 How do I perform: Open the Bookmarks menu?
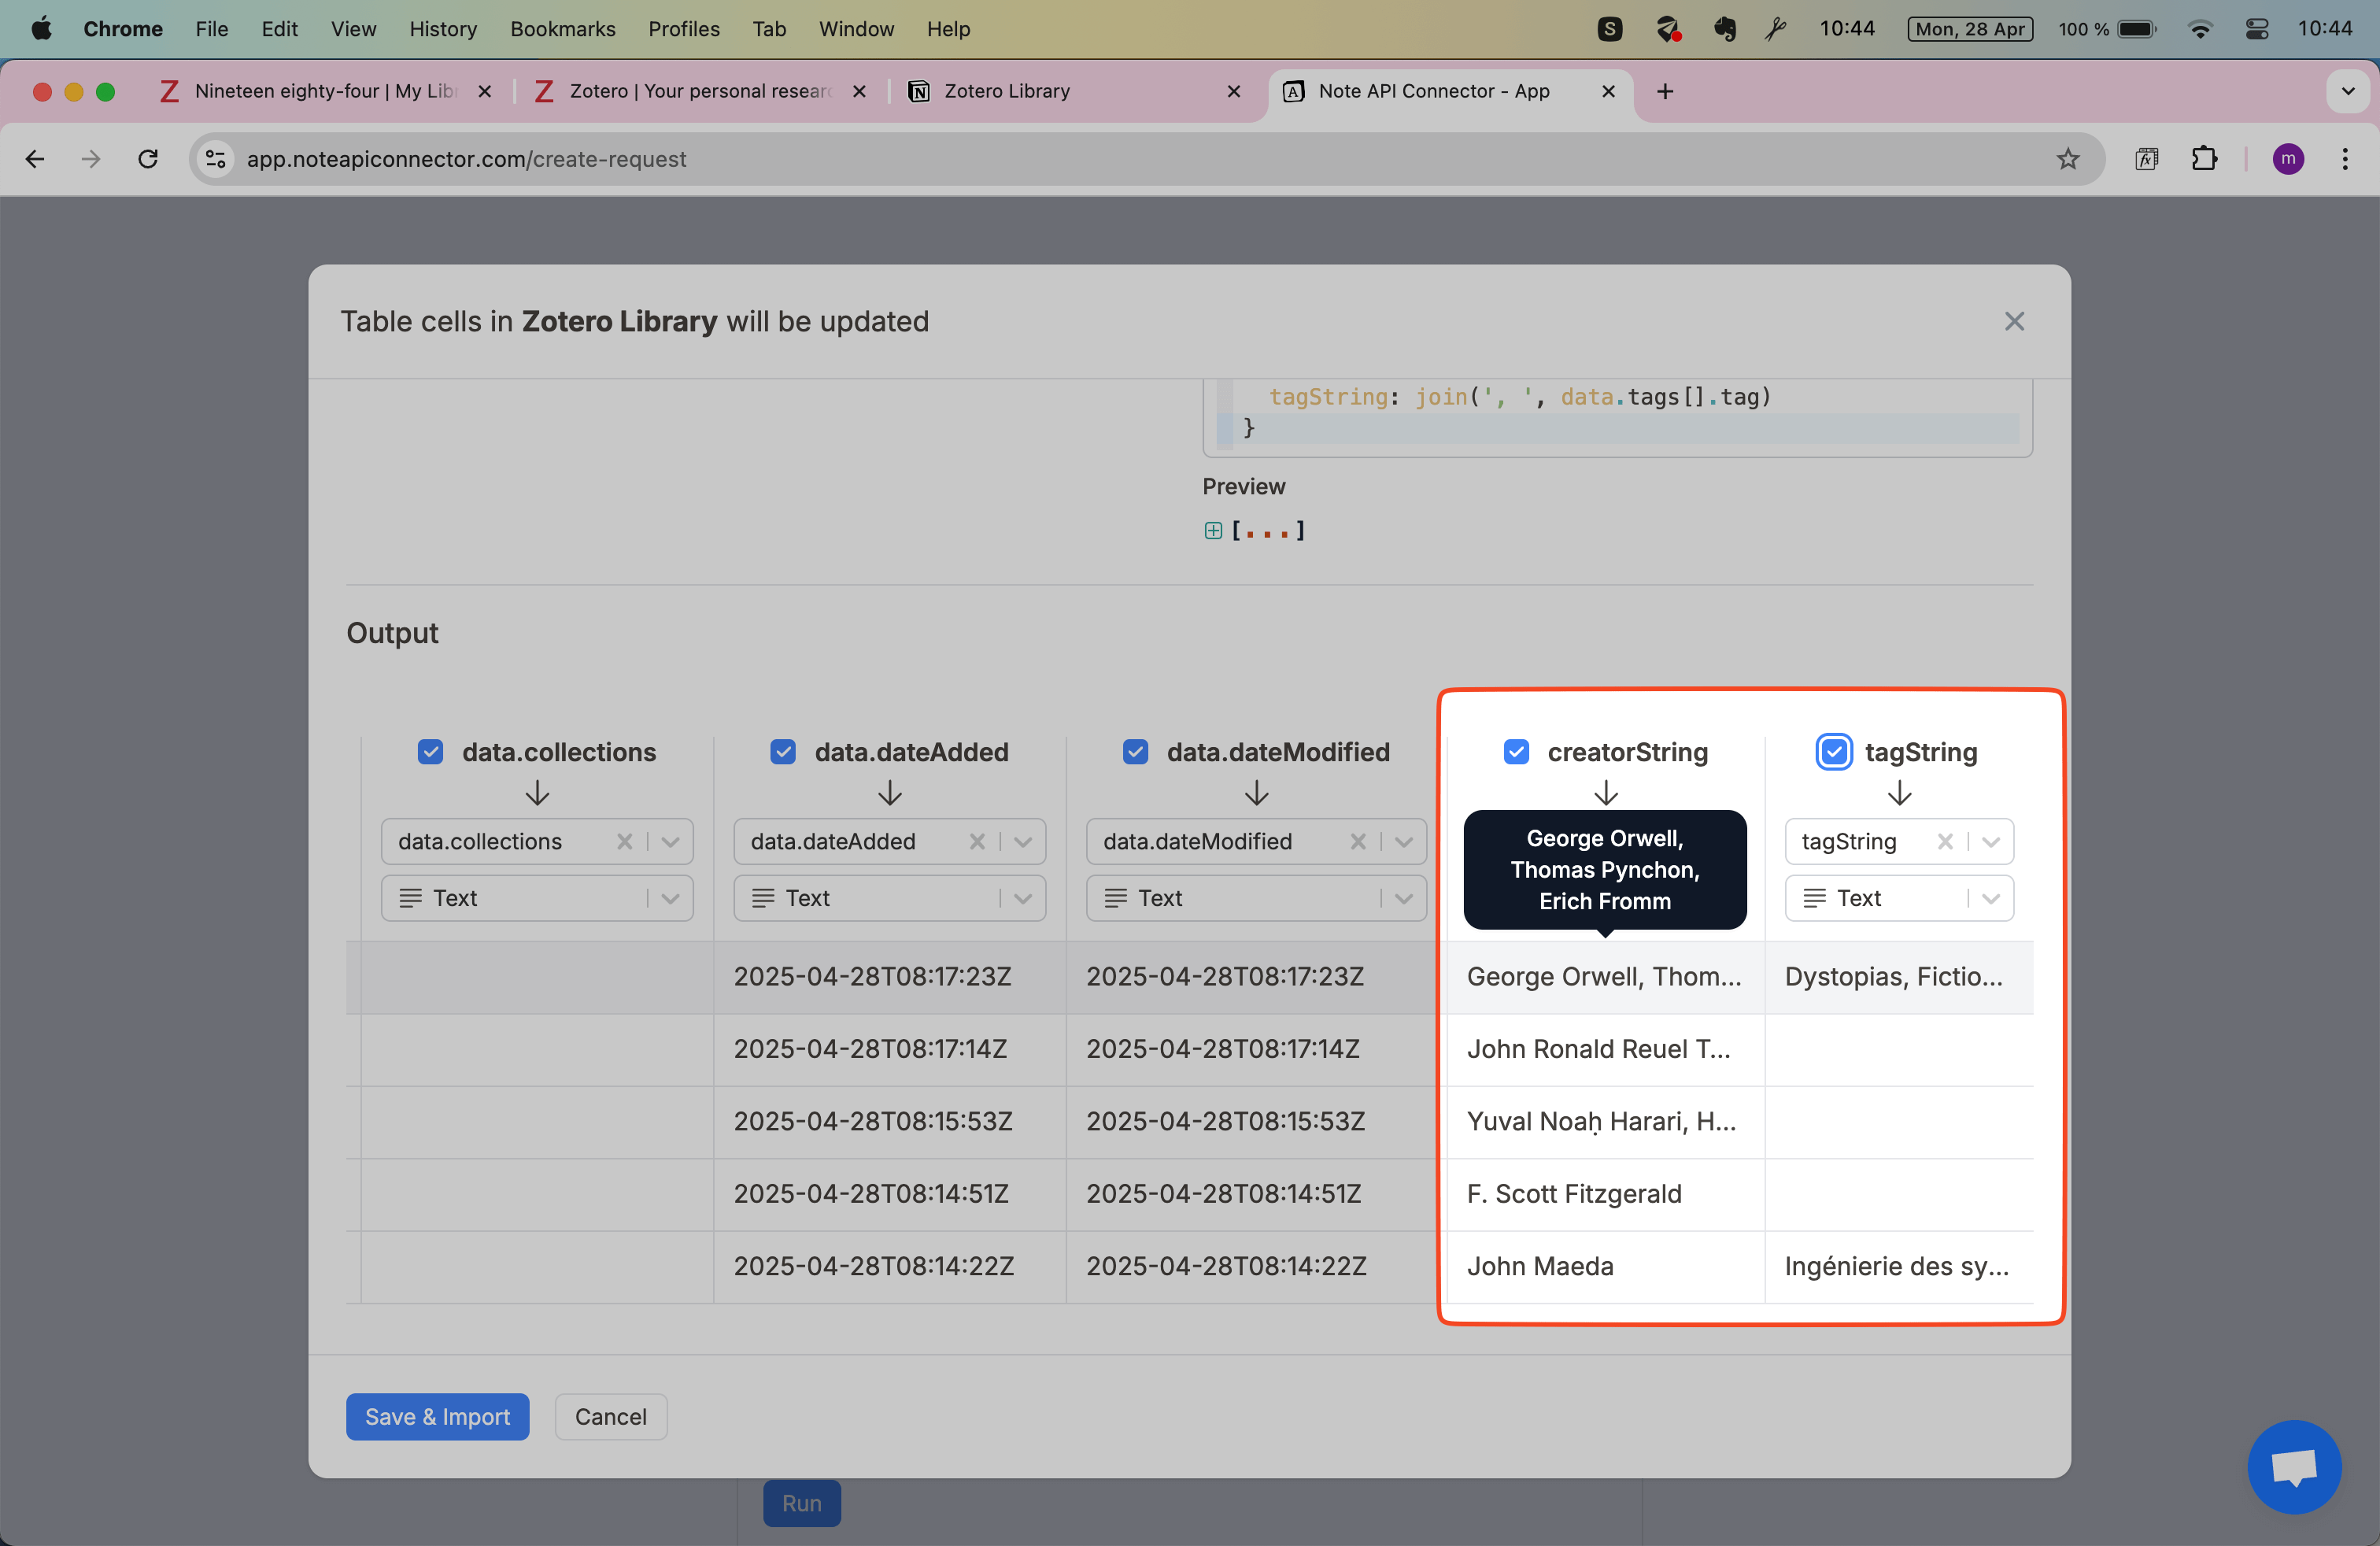(562, 29)
